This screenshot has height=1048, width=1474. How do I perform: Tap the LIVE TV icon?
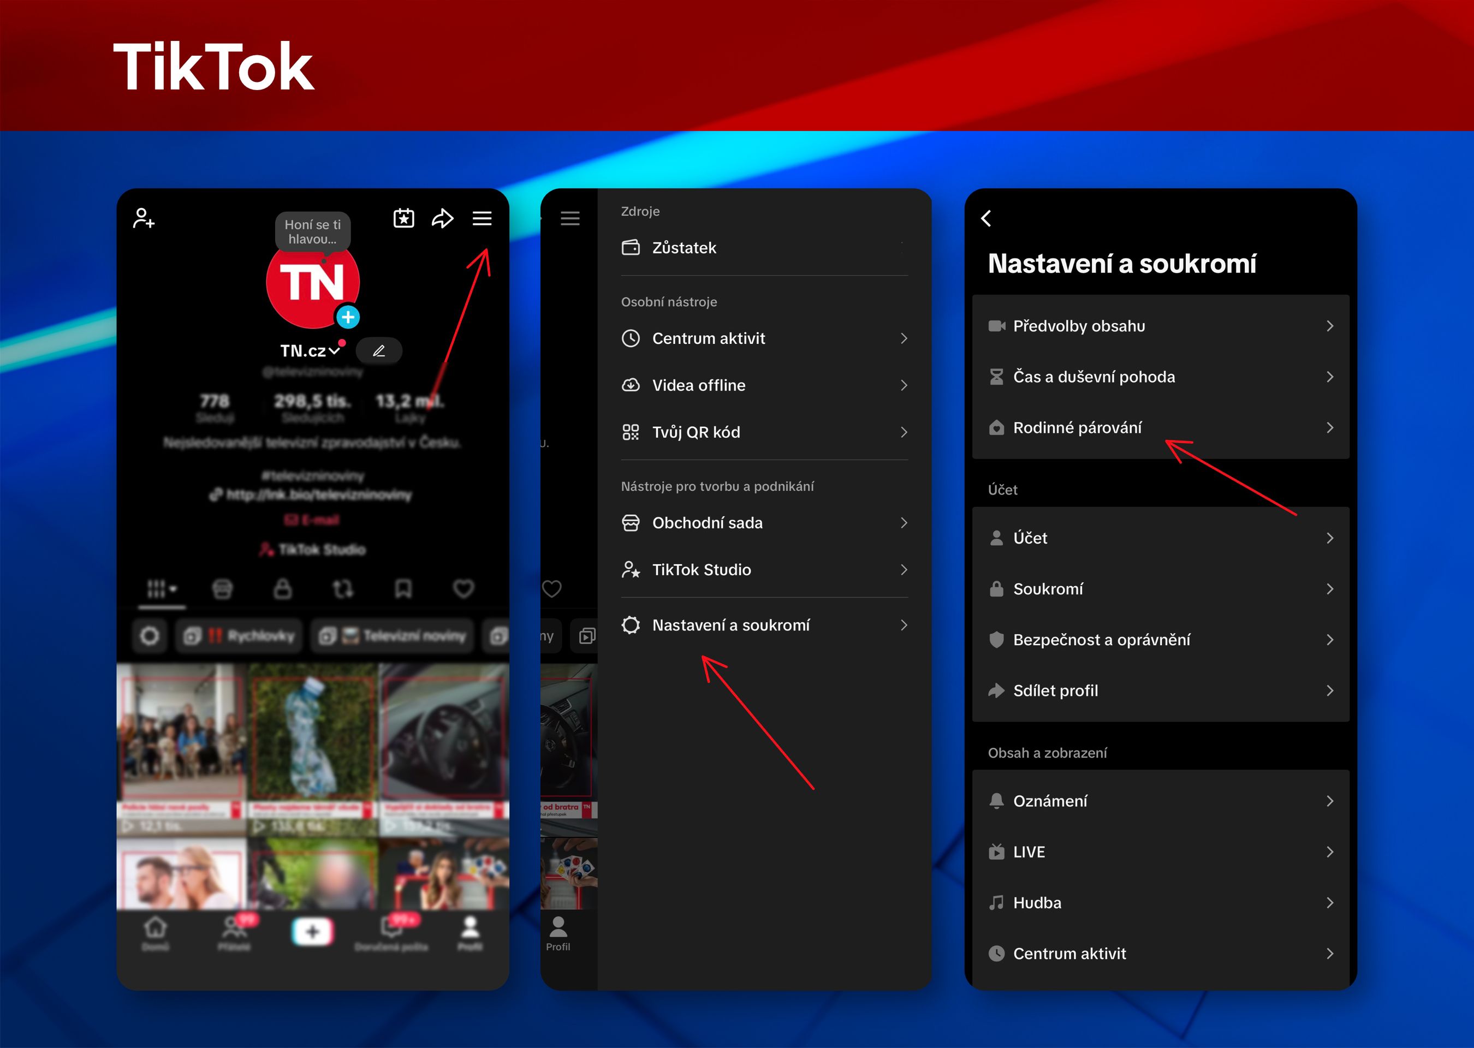click(x=996, y=852)
